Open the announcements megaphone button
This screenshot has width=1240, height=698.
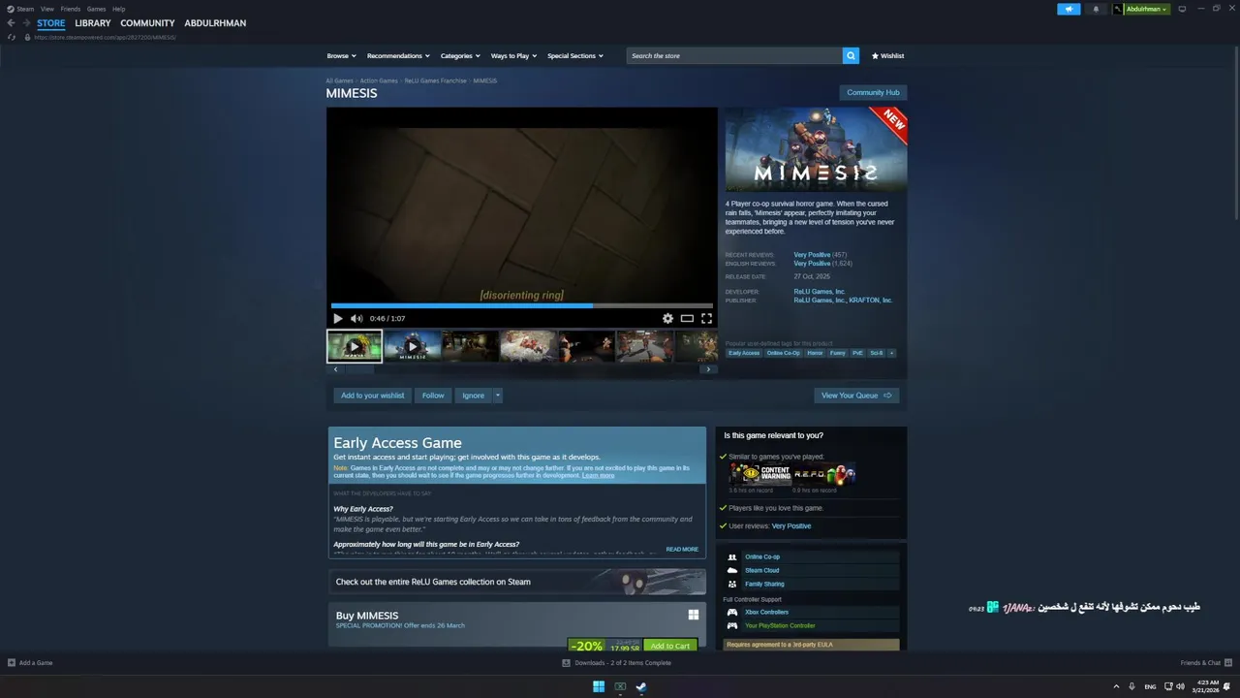(1069, 9)
